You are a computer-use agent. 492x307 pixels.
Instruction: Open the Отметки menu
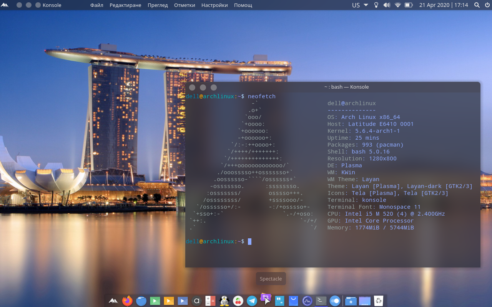coord(184,5)
